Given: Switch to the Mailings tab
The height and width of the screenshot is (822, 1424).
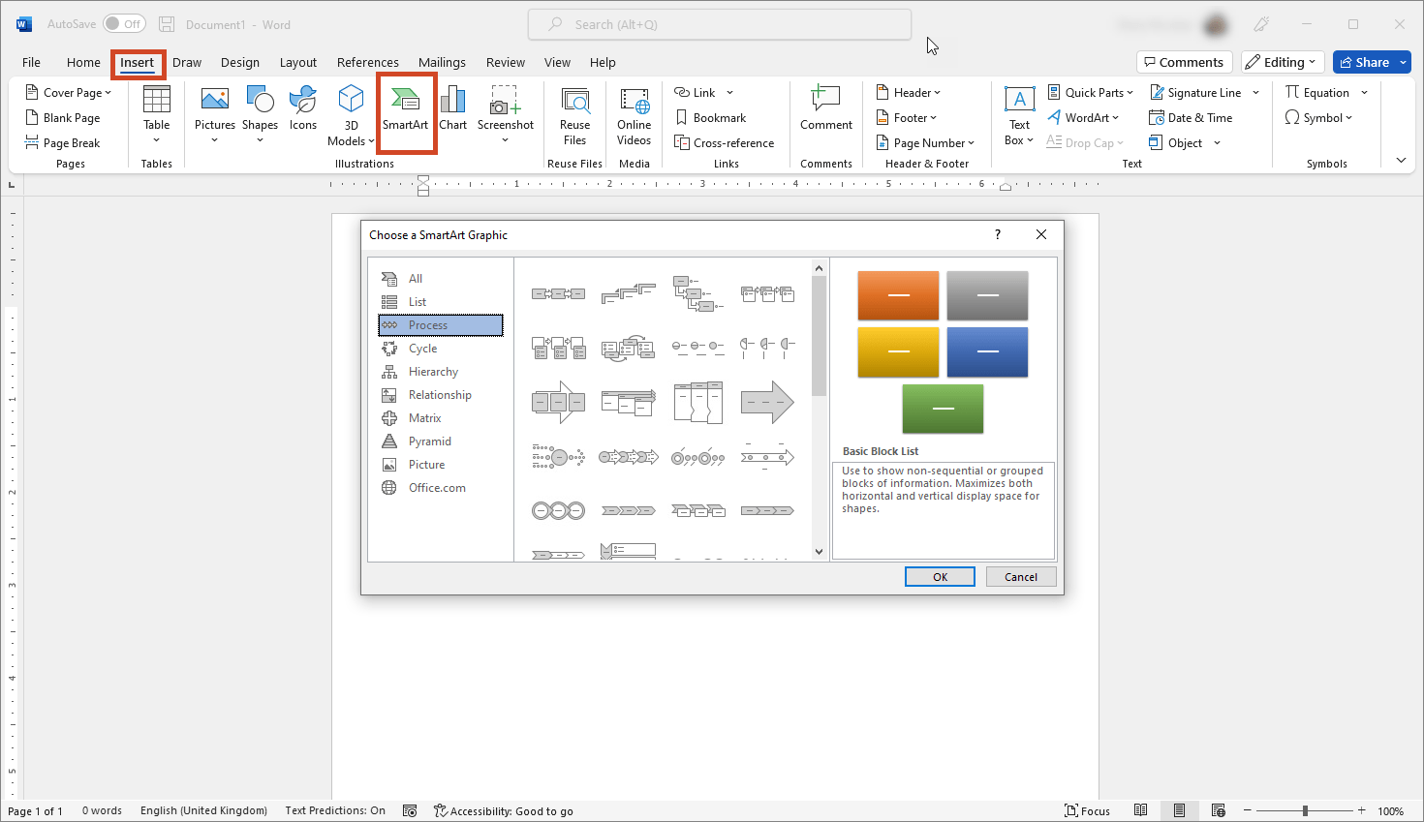Looking at the screenshot, I should pos(442,62).
